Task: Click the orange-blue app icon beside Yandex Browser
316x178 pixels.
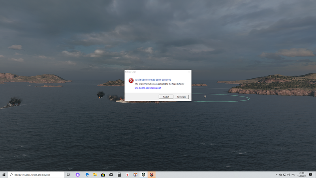Action: 135,175
